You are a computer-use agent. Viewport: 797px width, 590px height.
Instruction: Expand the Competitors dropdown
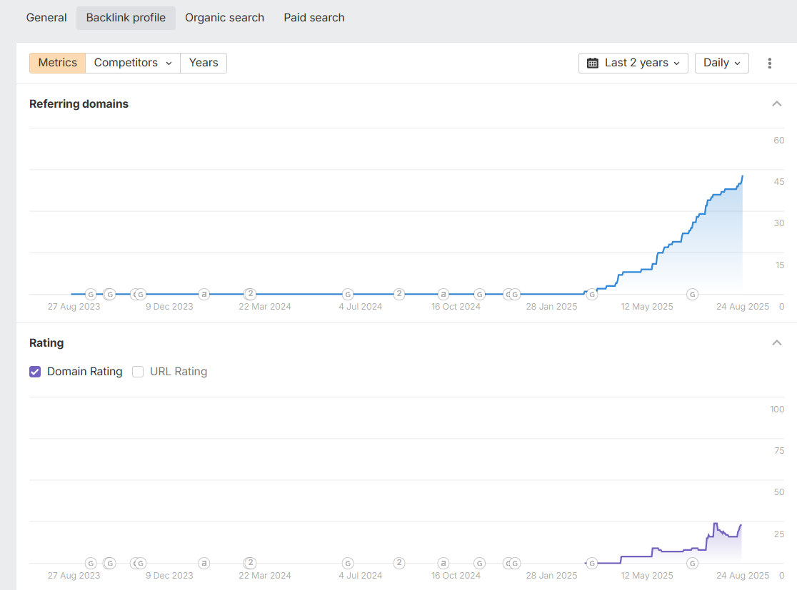[x=133, y=63]
